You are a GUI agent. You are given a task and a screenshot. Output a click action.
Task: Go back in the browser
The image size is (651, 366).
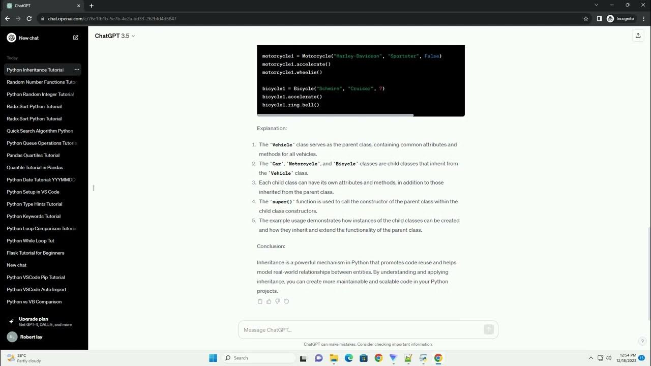click(7, 18)
